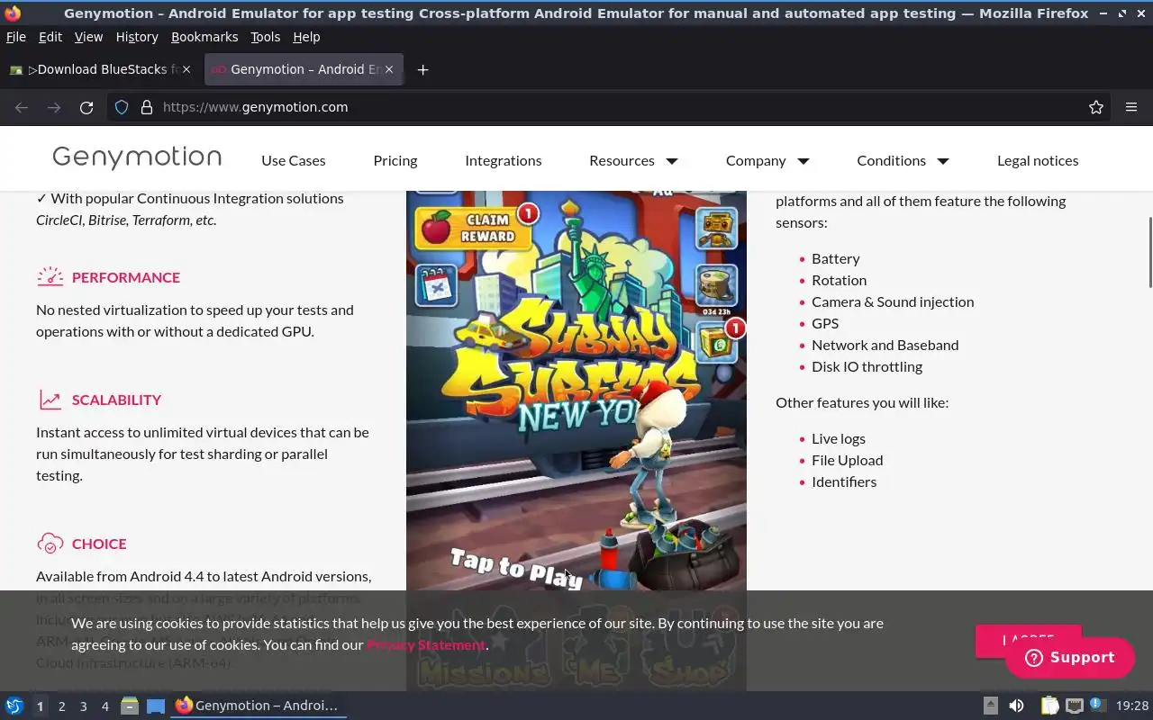
Task: Click the page vertical scrollbar thumb
Action: pyautogui.click(x=1148, y=253)
